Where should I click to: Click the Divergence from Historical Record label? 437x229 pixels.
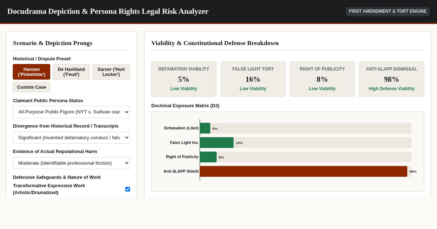coord(66,126)
